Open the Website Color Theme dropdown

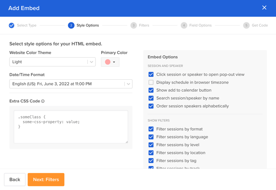[x=52, y=62]
